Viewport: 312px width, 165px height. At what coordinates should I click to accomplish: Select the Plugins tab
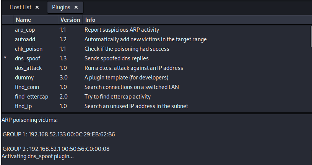coord(61,7)
